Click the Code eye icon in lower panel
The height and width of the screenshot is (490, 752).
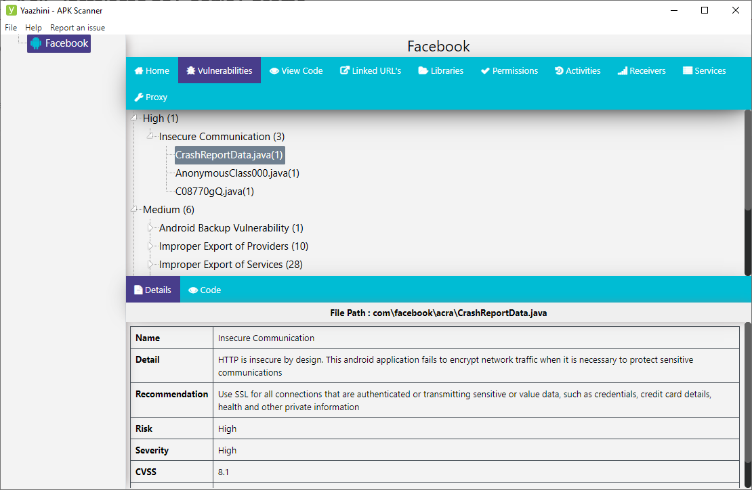tap(193, 290)
